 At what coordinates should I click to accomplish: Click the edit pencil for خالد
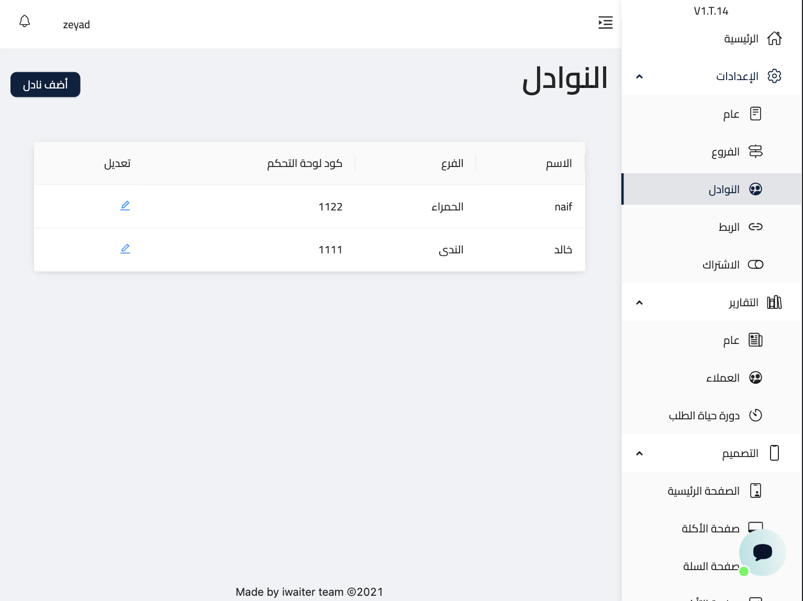[125, 249]
